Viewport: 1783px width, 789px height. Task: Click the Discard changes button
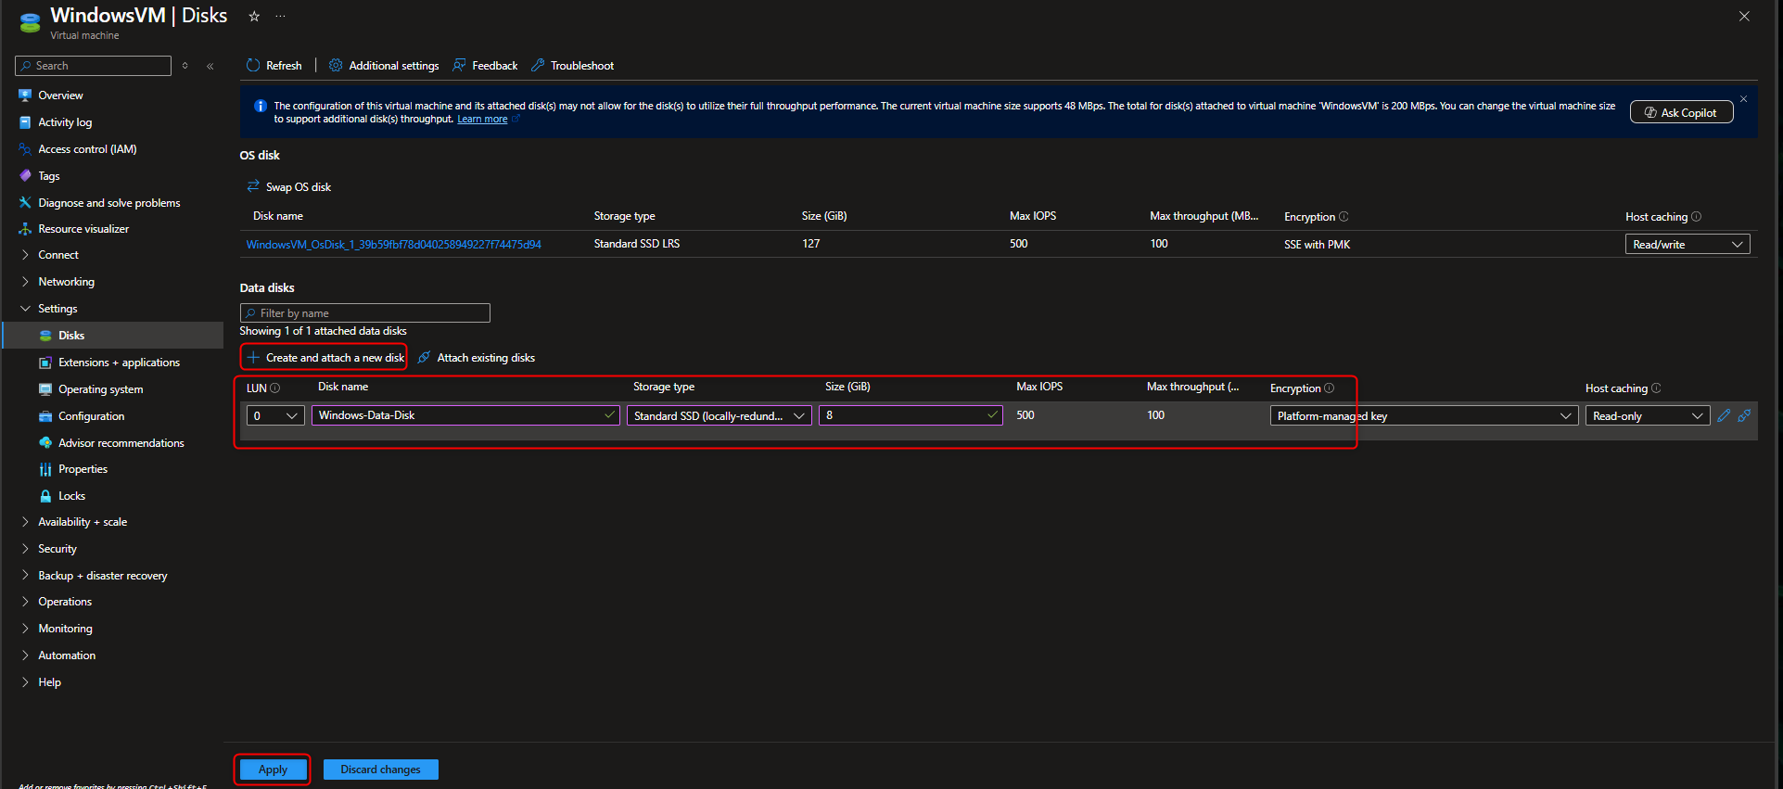(x=380, y=770)
